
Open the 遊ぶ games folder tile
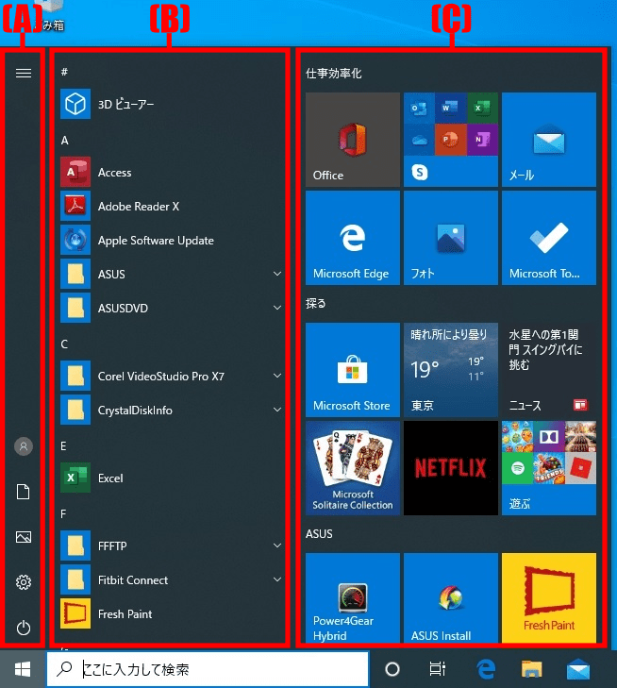pyautogui.click(x=549, y=468)
